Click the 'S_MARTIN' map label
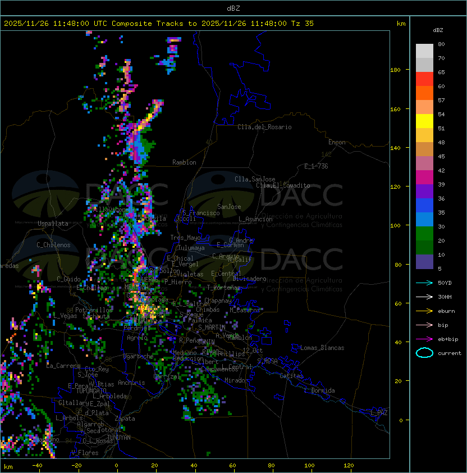Screen dimensions: 467x473 (x=212, y=328)
